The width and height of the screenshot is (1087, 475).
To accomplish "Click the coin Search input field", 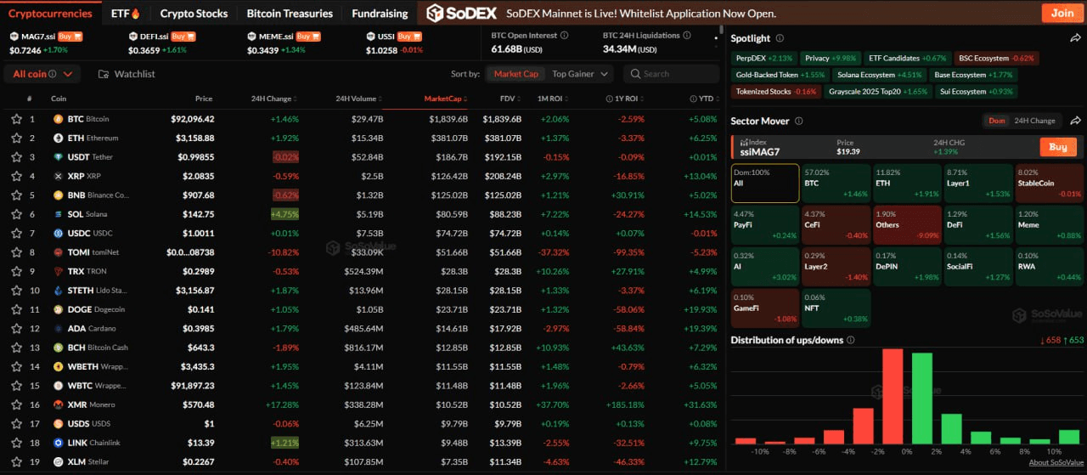I will pyautogui.click(x=678, y=74).
